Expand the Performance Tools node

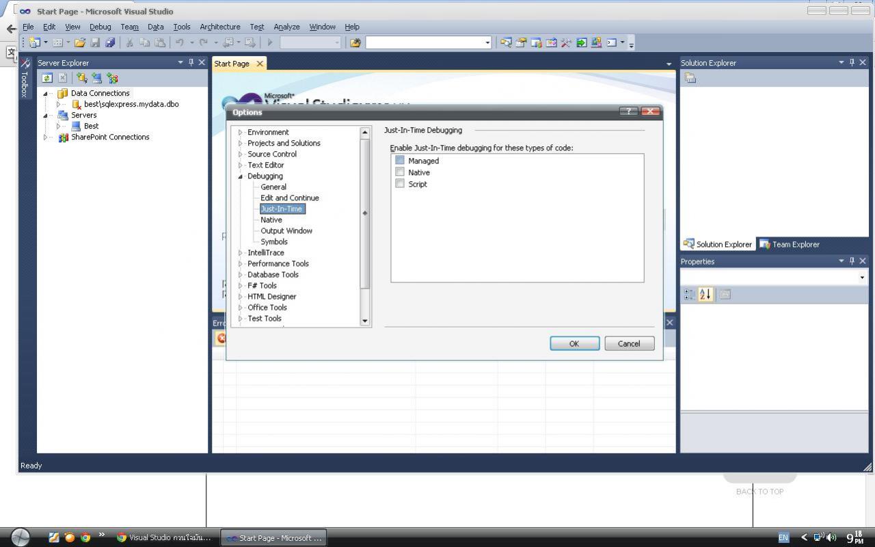(241, 263)
